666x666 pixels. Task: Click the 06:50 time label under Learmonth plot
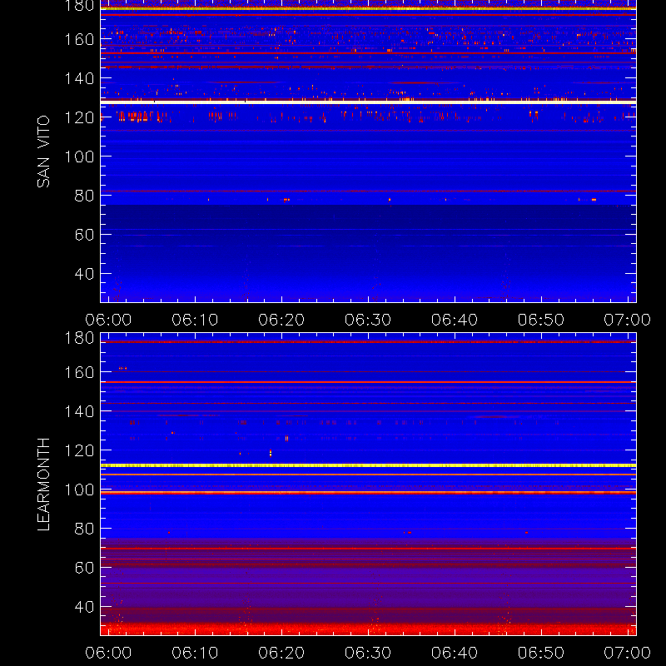click(540, 653)
